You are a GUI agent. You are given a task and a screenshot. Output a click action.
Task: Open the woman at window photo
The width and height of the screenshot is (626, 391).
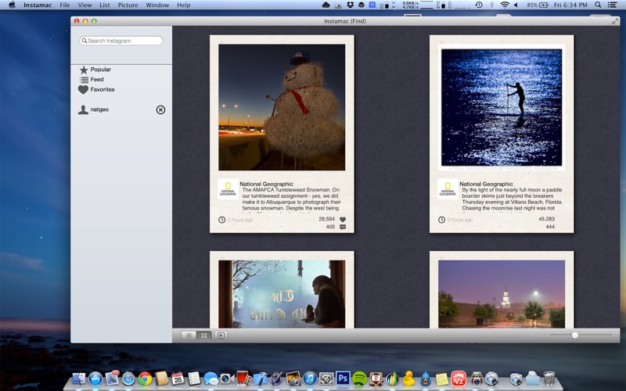click(x=282, y=294)
